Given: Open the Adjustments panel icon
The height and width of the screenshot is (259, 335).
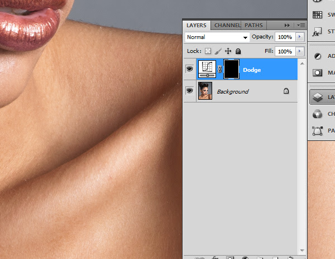Looking at the screenshot, I should (318, 56).
